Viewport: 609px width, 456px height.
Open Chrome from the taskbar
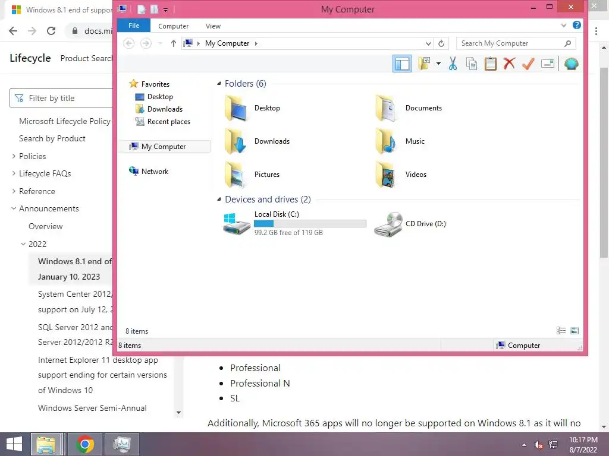coord(84,444)
